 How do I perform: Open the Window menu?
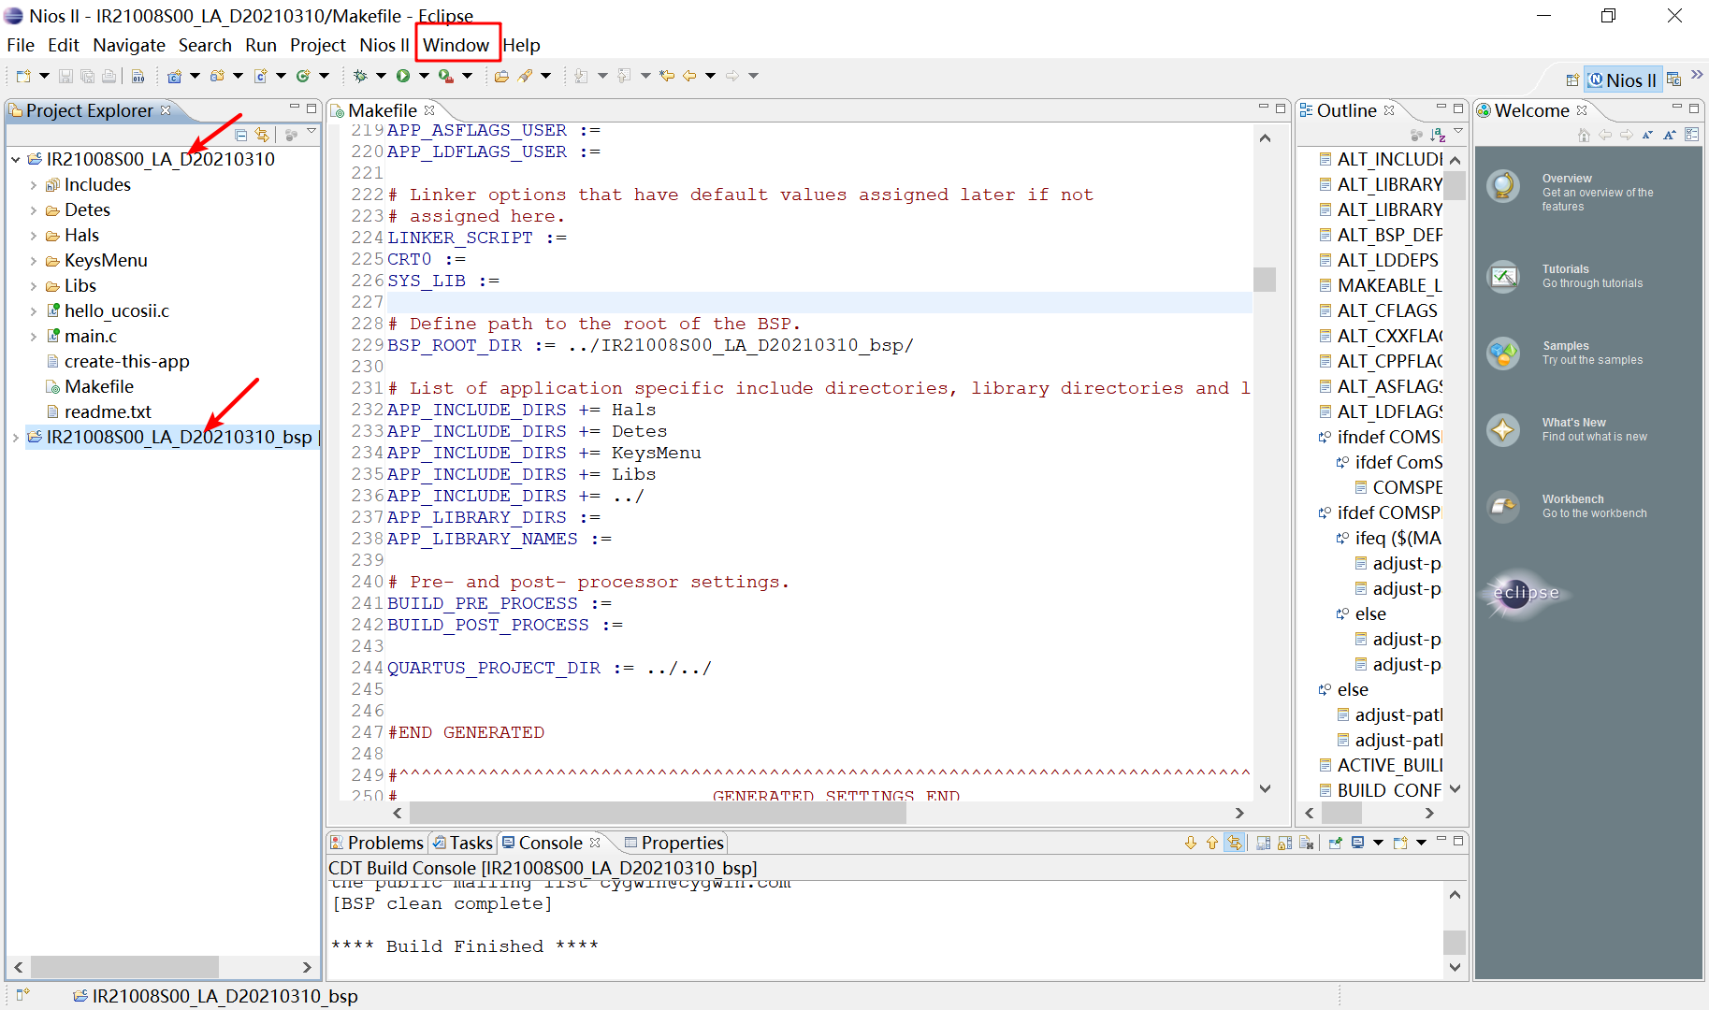(456, 45)
